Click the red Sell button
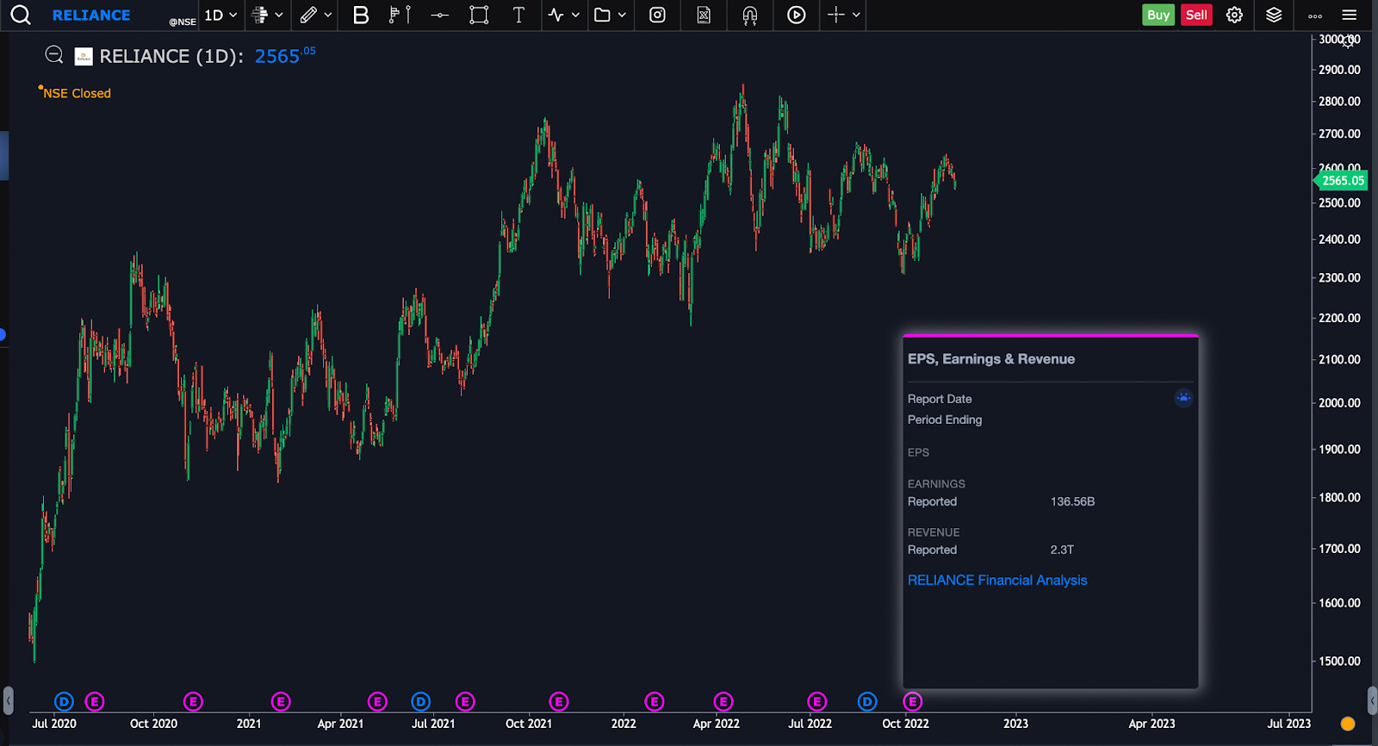 tap(1196, 15)
